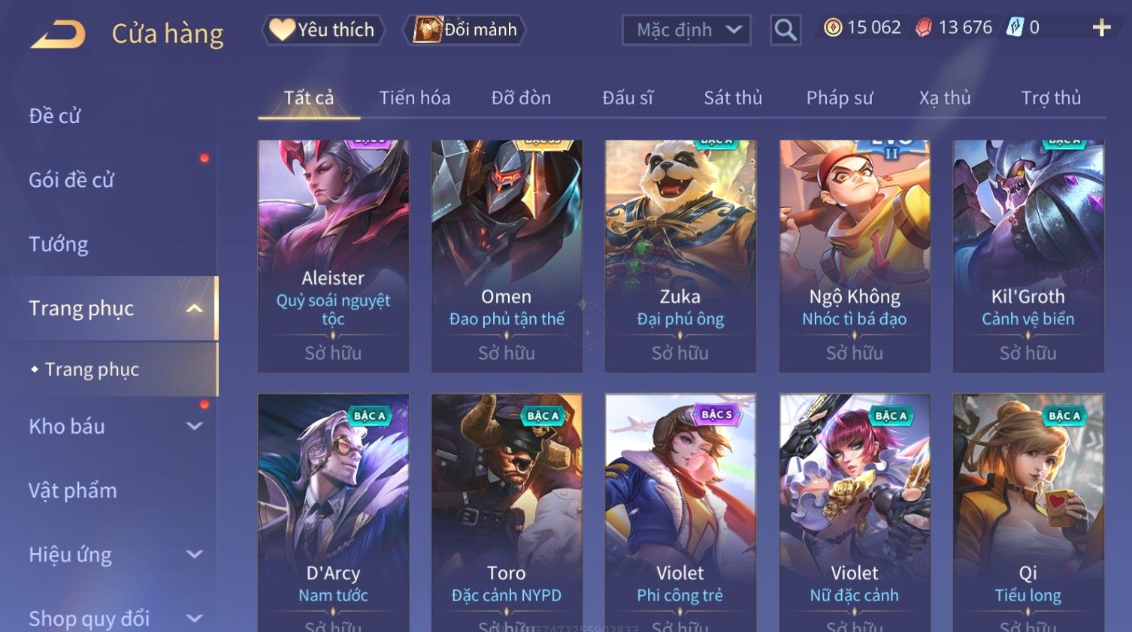The image size is (1132, 632).
Task: Switch to the Pháp sư tab
Action: (840, 98)
